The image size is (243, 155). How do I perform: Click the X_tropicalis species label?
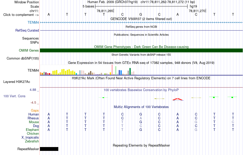(30, 138)
